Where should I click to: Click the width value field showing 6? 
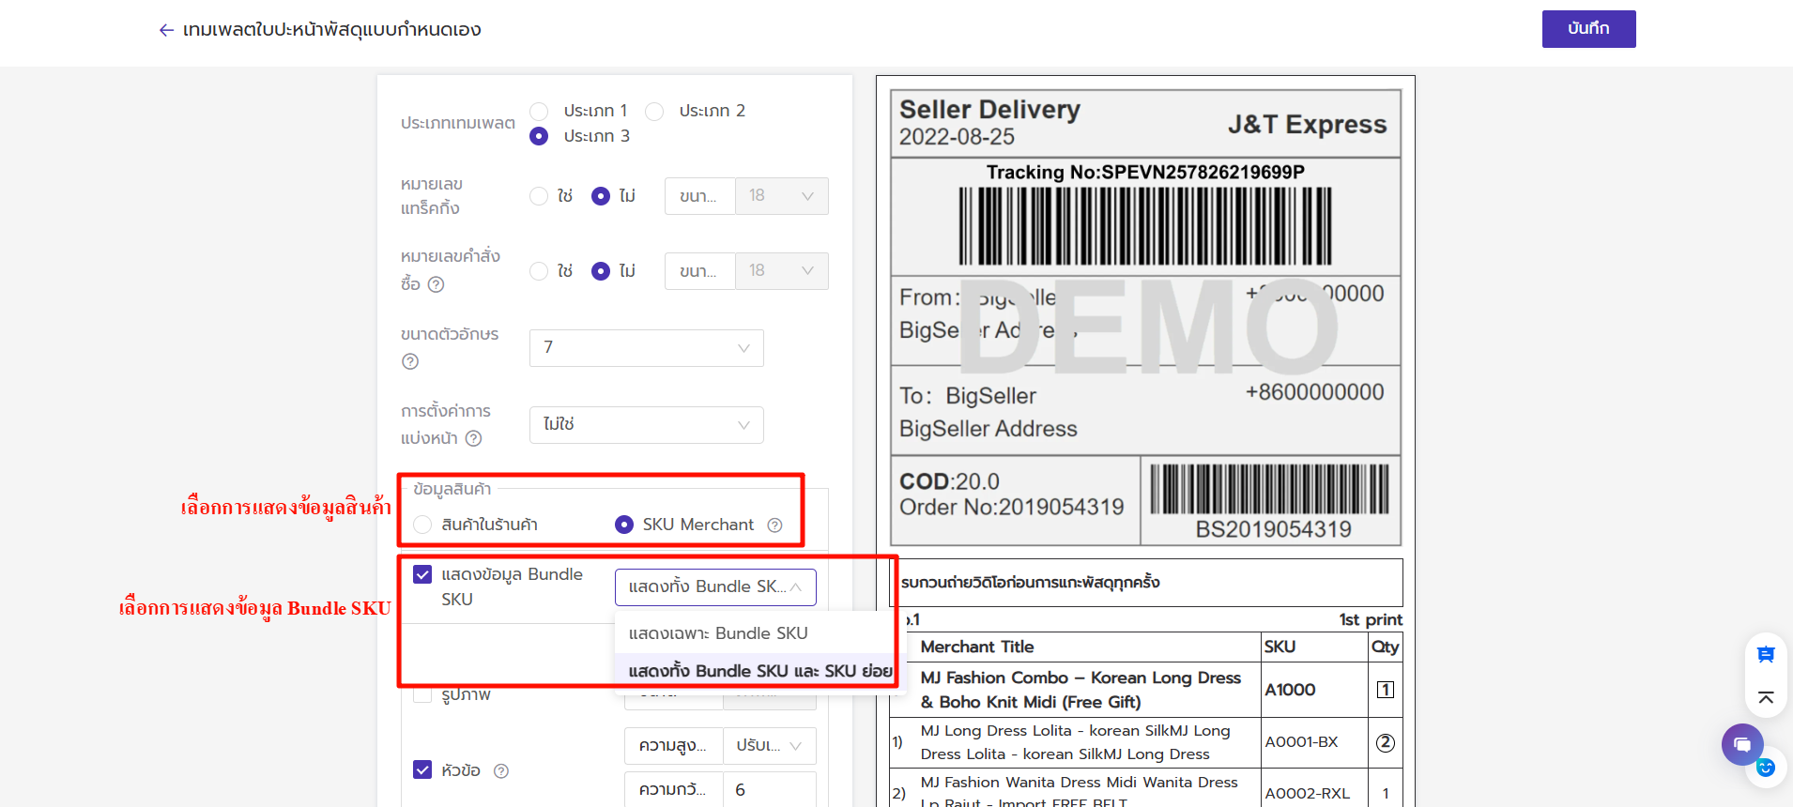770,790
